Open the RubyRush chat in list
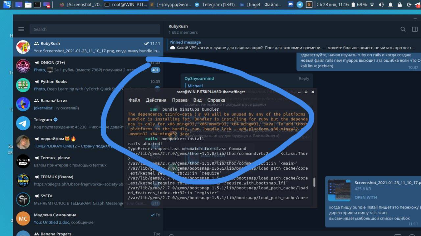Viewport: 421px width, 236px height. [88, 47]
